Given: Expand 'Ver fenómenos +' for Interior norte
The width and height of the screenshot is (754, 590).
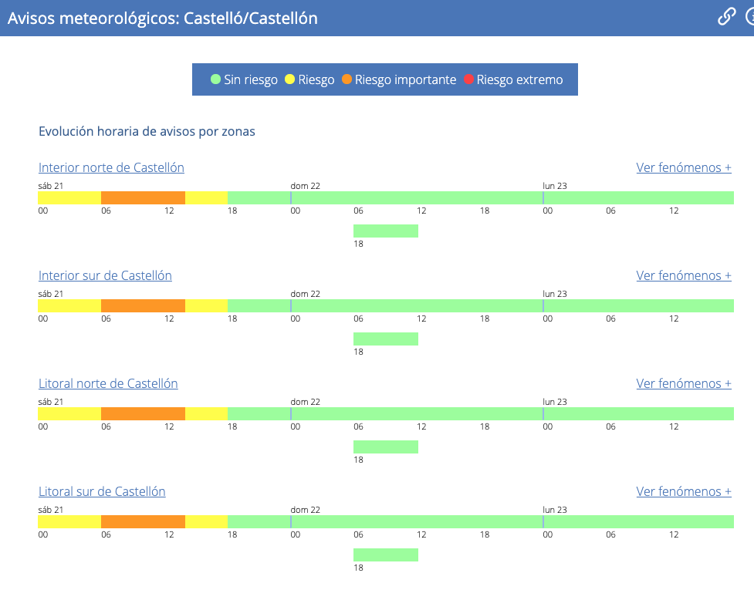Looking at the screenshot, I should (683, 167).
